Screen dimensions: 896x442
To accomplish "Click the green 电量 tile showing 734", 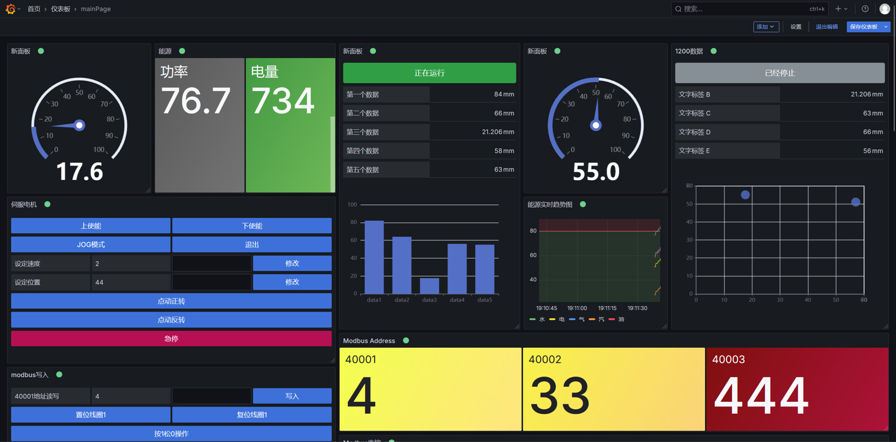I will [290, 125].
